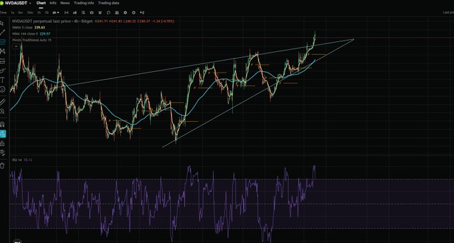Select the 5m timeframe
Screen dimensions: 454x243
coord(20,13)
